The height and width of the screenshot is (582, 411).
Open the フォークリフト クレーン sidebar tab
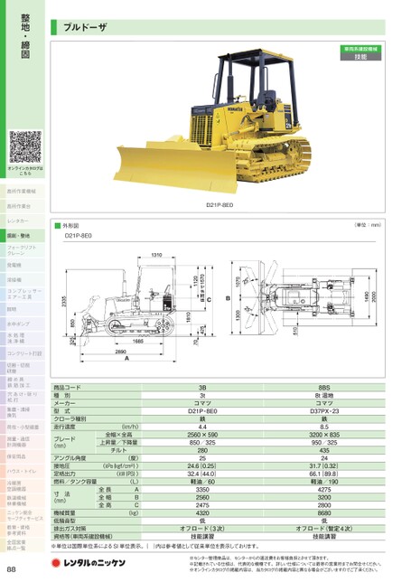(x=23, y=250)
